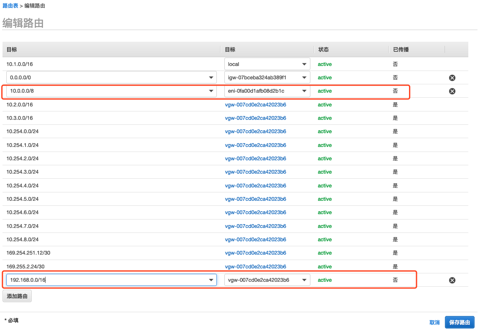The image size is (480, 331).
Task: Open vgw link for 10.2.0.0/16 route
Action: tap(255, 105)
